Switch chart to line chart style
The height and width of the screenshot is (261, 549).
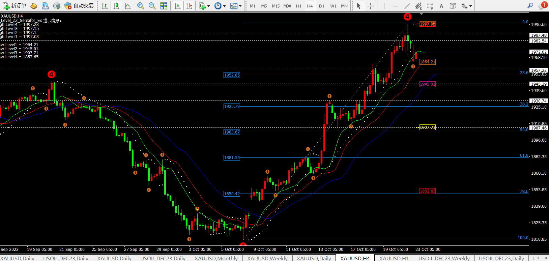click(128, 6)
